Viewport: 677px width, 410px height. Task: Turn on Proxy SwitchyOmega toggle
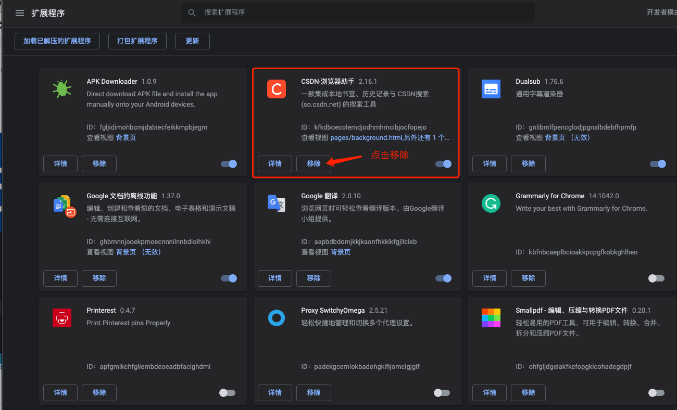[x=442, y=393]
